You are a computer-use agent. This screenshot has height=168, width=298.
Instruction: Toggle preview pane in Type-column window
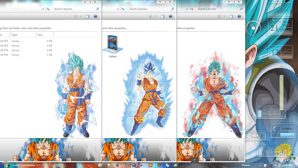click(88, 16)
